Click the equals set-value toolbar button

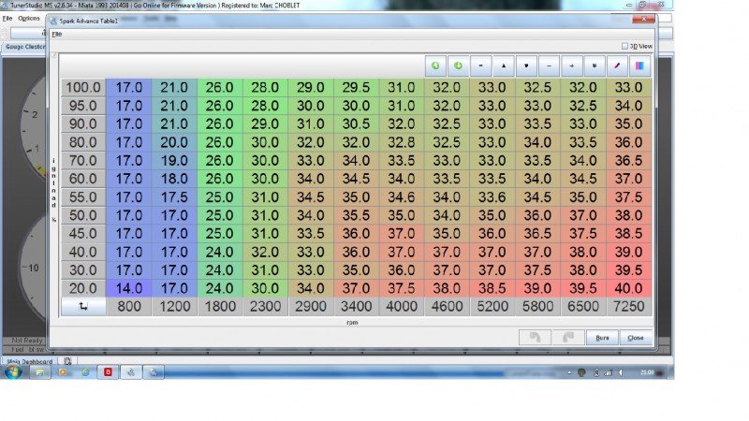click(x=480, y=65)
